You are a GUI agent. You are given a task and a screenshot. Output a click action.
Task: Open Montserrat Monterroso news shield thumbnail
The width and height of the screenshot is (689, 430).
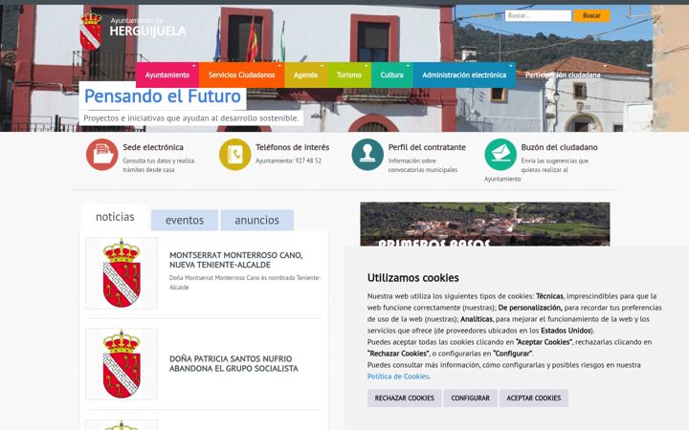[x=122, y=273]
